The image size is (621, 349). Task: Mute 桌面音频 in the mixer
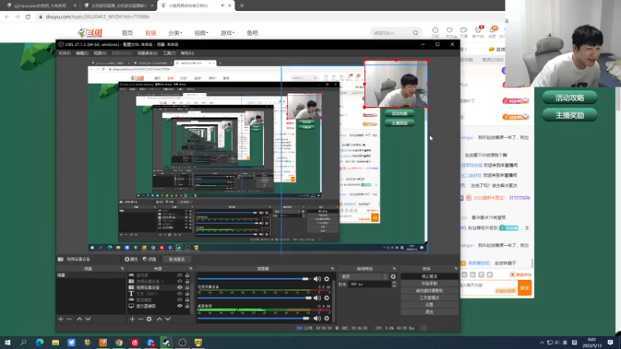tap(317, 318)
